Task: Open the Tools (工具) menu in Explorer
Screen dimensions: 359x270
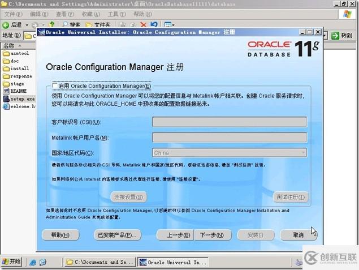Action: 117,14
